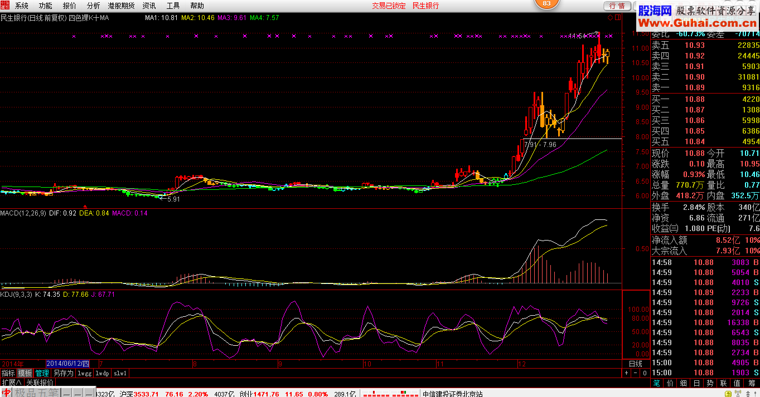Zoom out with the − button
Screen dimensions: 760x397
click(x=636, y=373)
